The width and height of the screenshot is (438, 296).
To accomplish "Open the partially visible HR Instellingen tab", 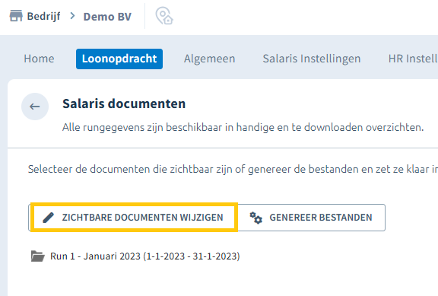I will pyautogui.click(x=413, y=59).
